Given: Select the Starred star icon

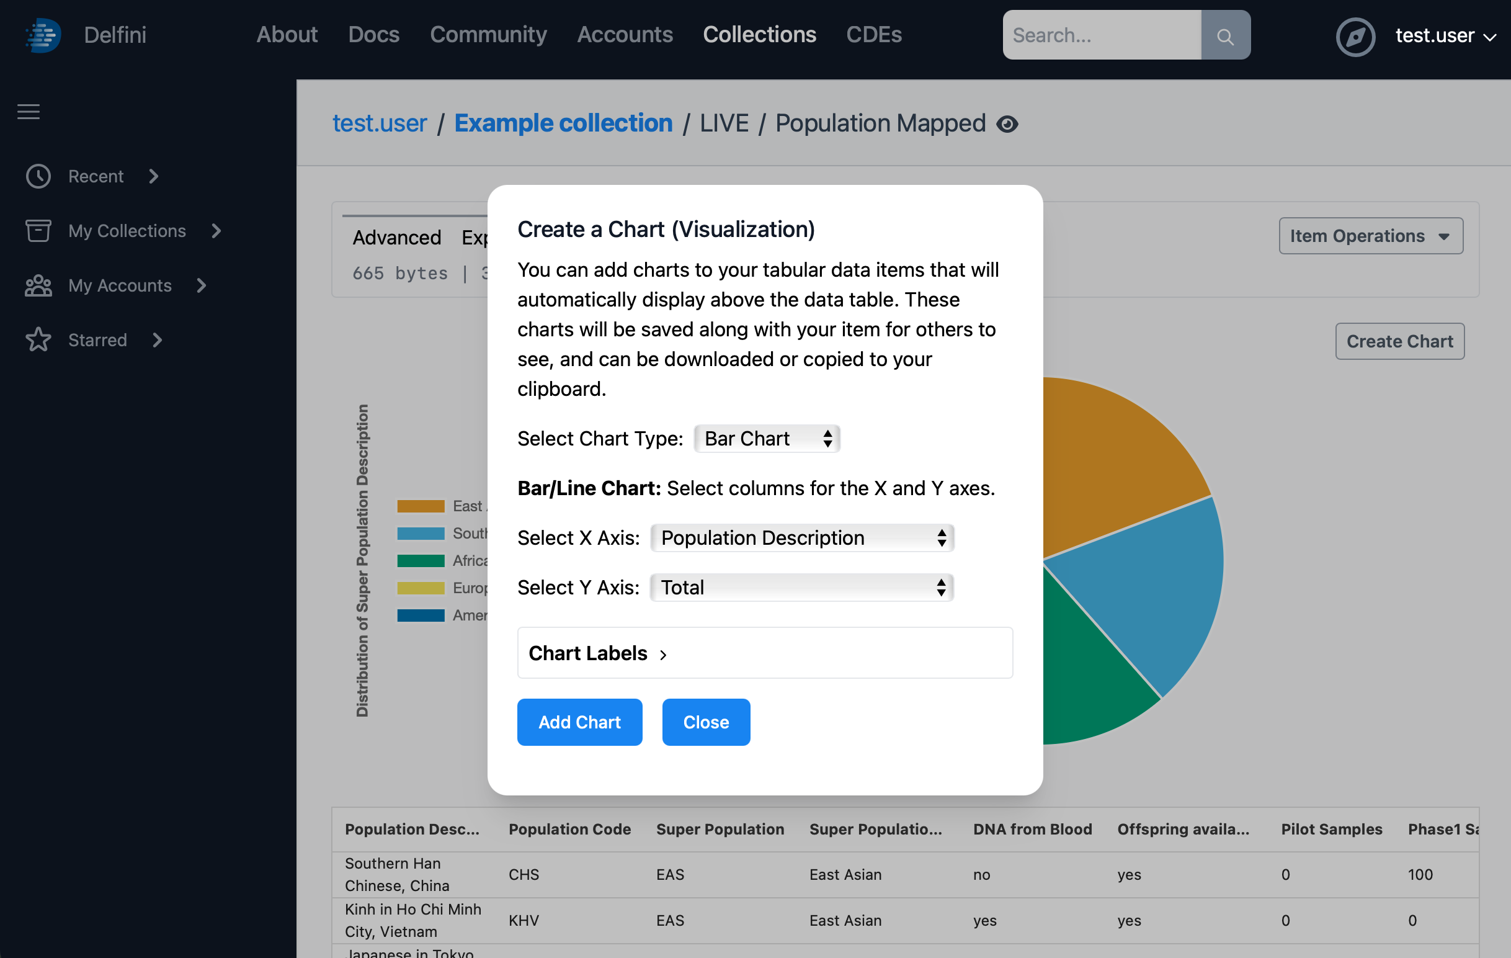Looking at the screenshot, I should click(x=39, y=339).
